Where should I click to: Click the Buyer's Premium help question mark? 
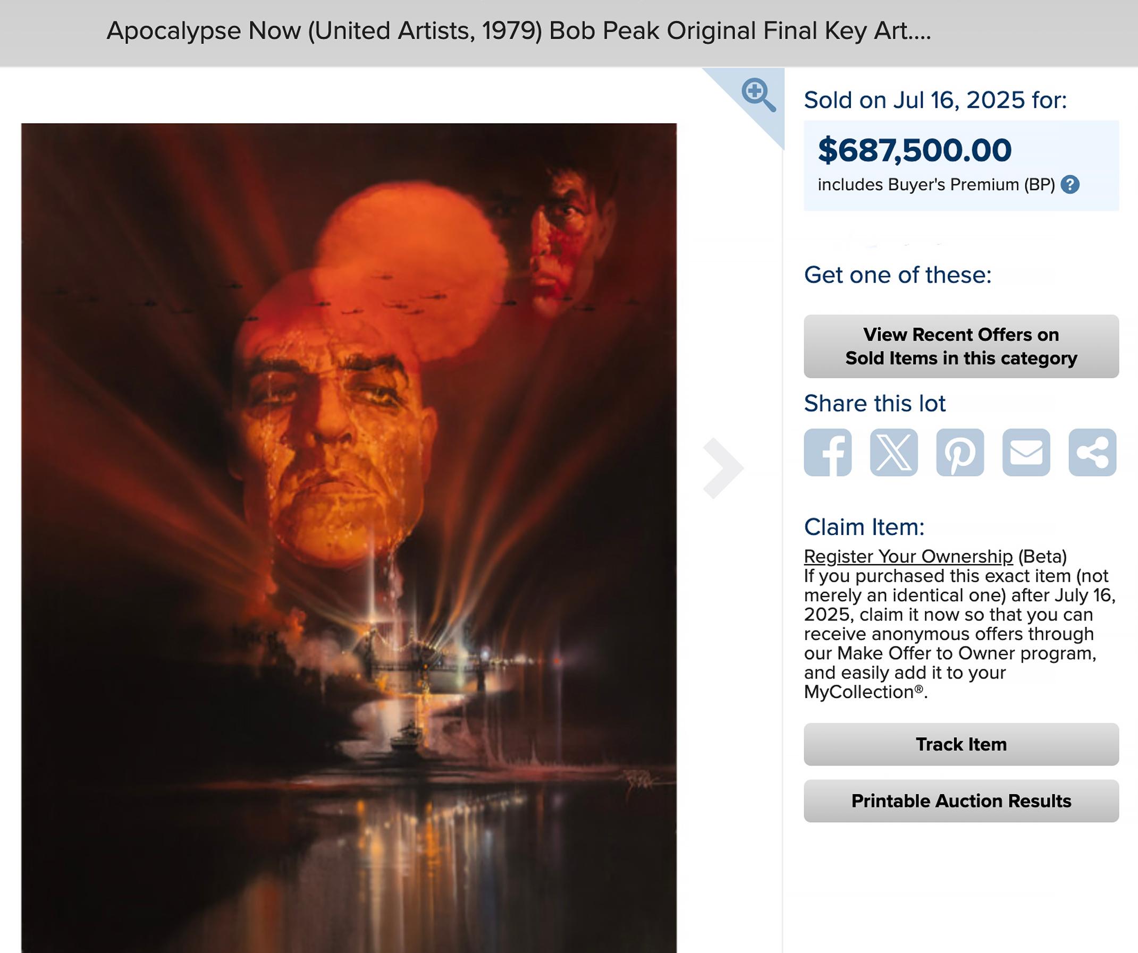tap(1070, 185)
